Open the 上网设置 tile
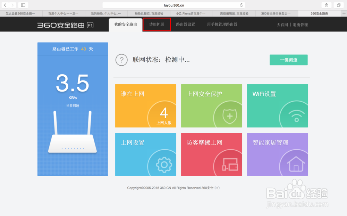This screenshot has height=216, width=347. pos(146,154)
